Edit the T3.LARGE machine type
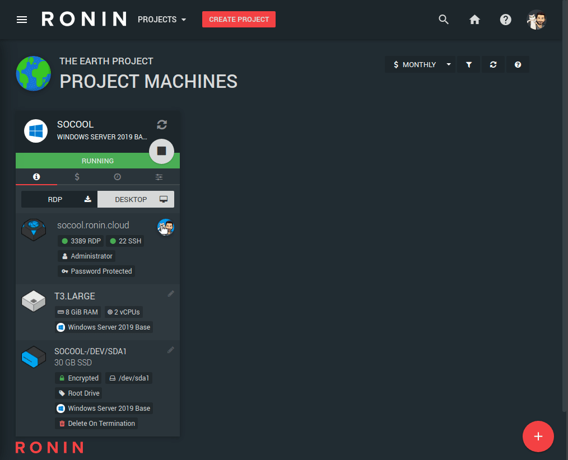Screen dimensions: 568x460 click(x=171, y=294)
